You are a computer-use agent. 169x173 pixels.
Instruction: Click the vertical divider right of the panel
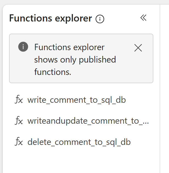point(160,91)
